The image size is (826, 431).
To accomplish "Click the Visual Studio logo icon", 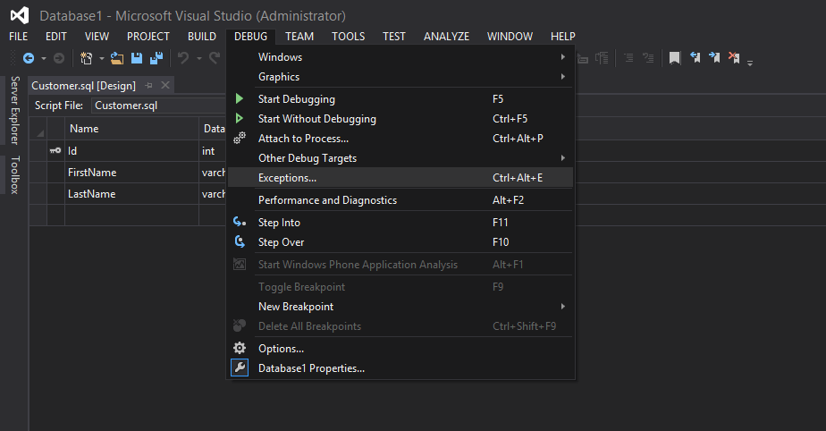I will point(20,15).
